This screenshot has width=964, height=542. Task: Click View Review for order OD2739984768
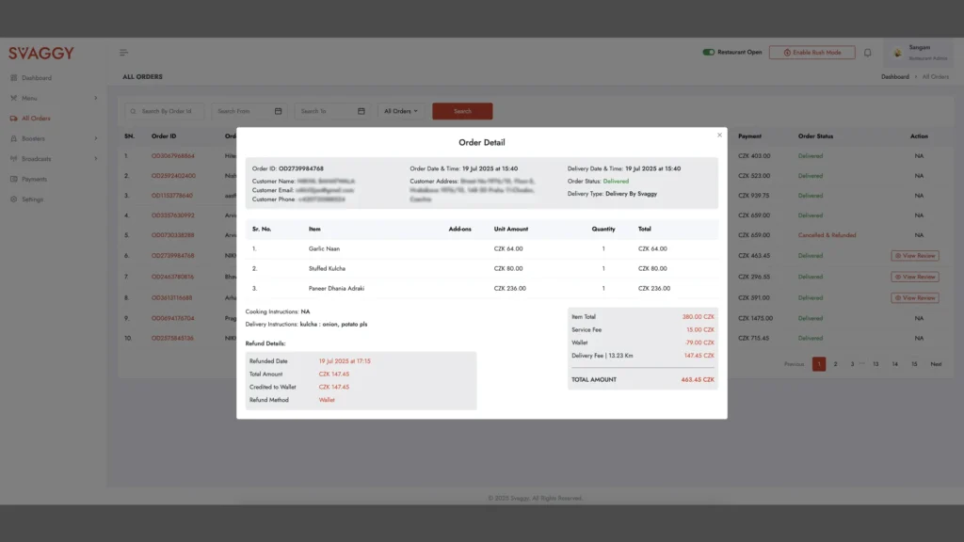click(x=915, y=256)
